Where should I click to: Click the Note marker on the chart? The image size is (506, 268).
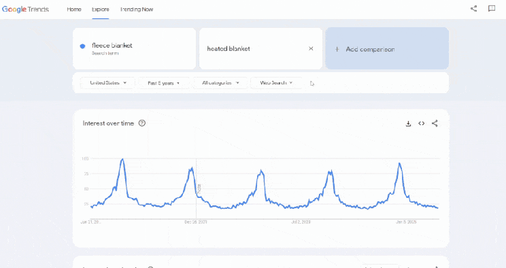pos(199,188)
